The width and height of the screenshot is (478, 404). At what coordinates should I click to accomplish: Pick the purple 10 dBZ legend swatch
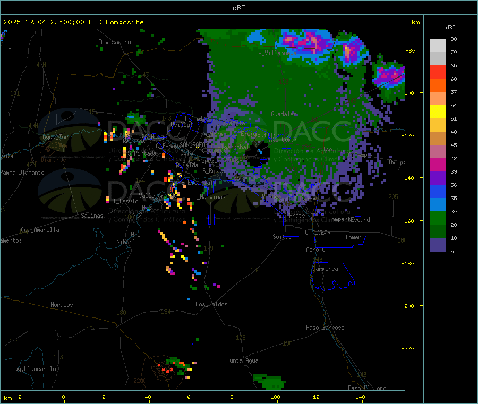(438, 245)
